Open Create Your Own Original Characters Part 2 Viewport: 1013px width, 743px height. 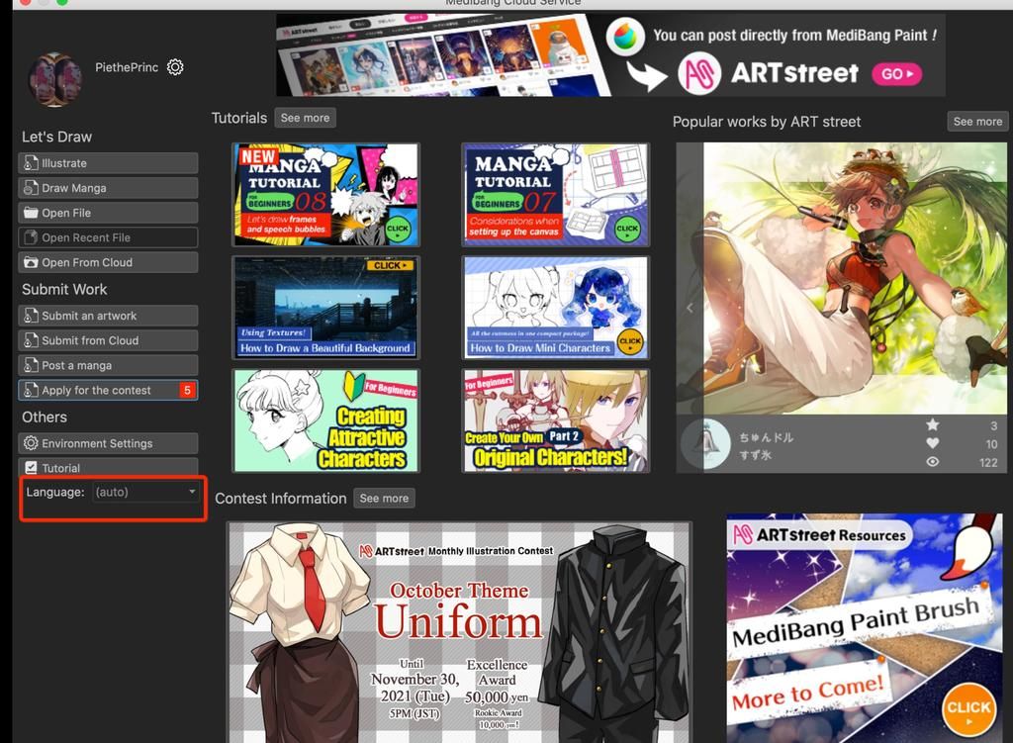pos(556,420)
